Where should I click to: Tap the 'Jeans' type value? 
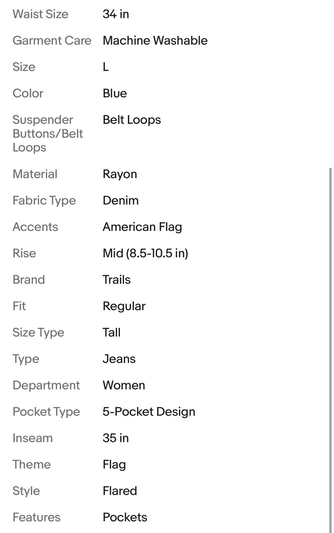(119, 359)
